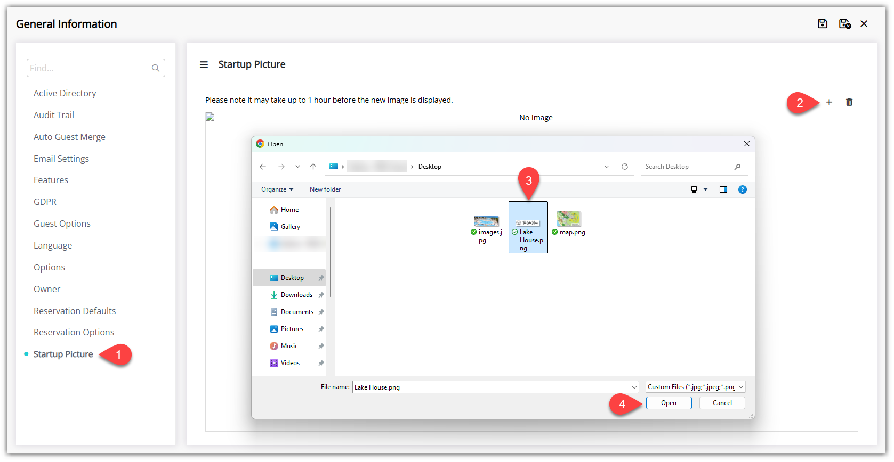Click Cancel in Open dialog
This screenshot has height=462, width=894.
[722, 403]
